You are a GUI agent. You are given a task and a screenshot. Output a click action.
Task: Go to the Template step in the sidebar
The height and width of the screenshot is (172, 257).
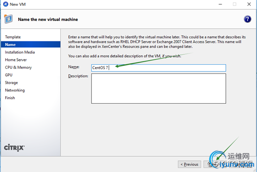[x=13, y=37]
